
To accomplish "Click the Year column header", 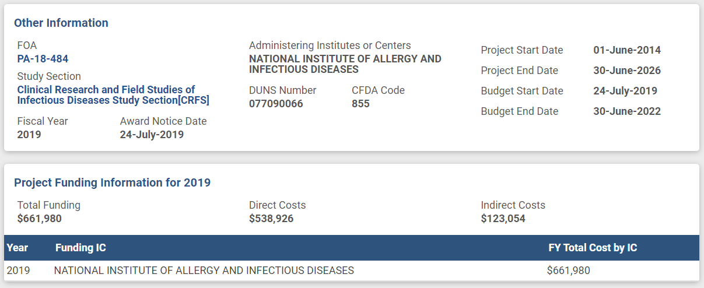I will [17, 248].
